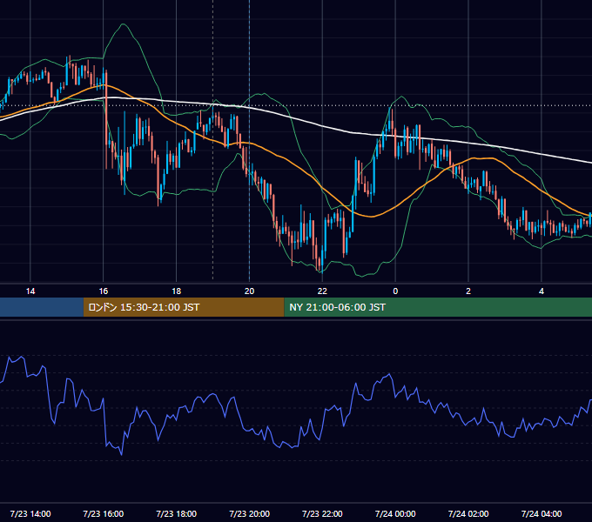Click the 4 hour label on upper time axis
This screenshot has height=522, width=592.
click(542, 291)
